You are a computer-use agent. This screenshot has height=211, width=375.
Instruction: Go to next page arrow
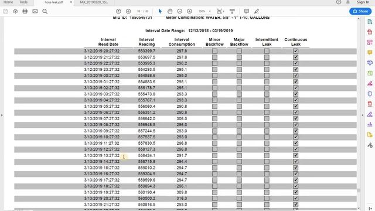128,11
